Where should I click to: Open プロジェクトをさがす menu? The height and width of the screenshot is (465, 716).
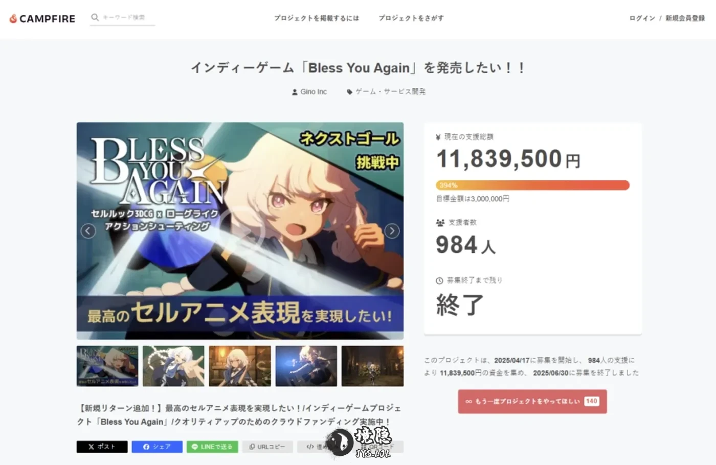[411, 18]
